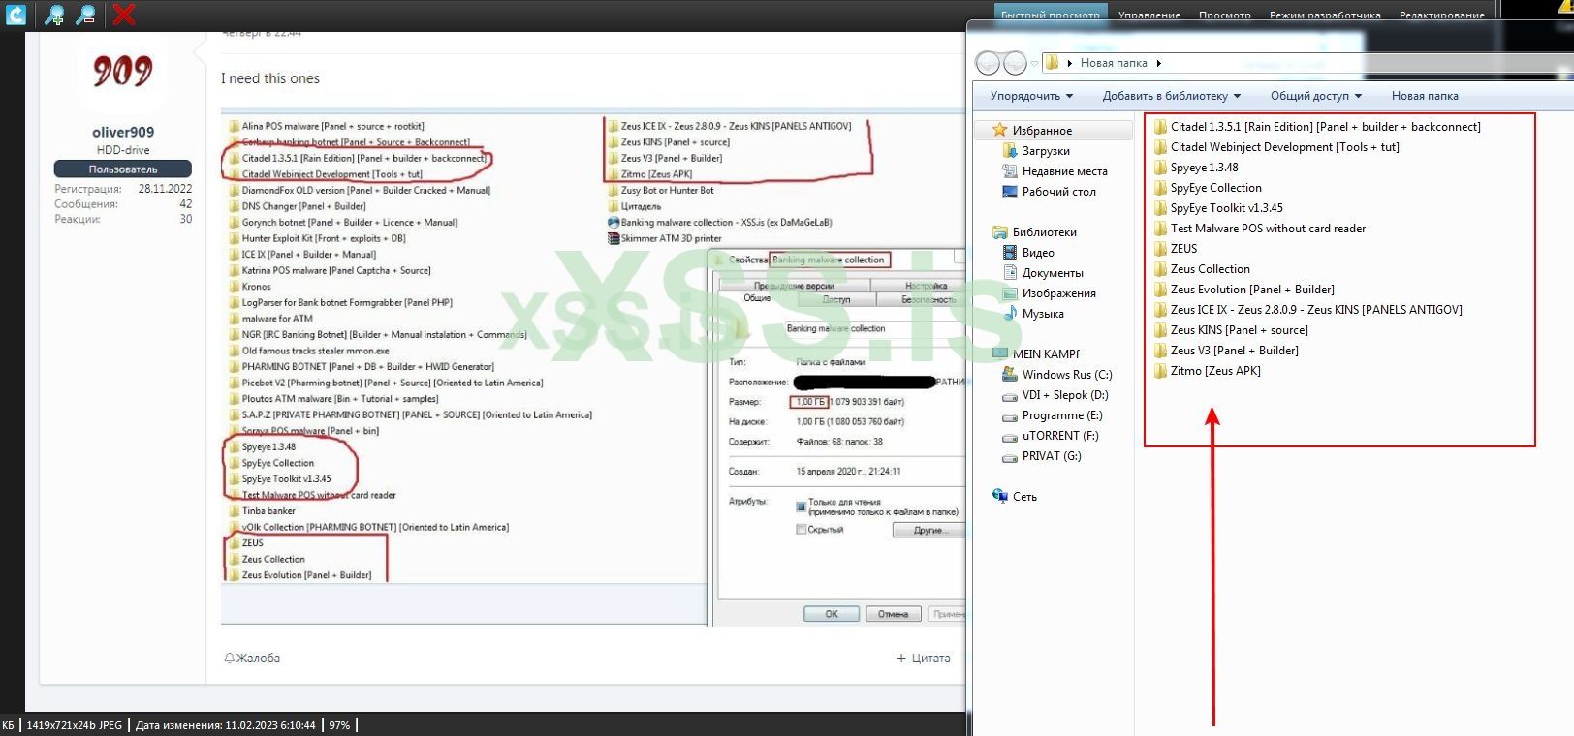Click the folder icon in the address bar
This screenshot has width=1574, height=736.
(1052, 63)
